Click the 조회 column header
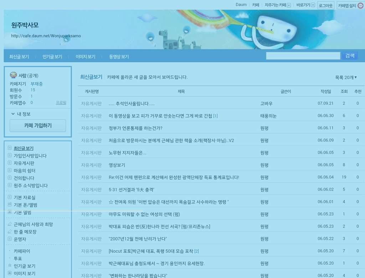 click(x=344, y=92)
